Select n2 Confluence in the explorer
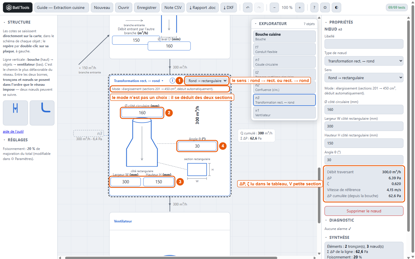 coord(284,87)
